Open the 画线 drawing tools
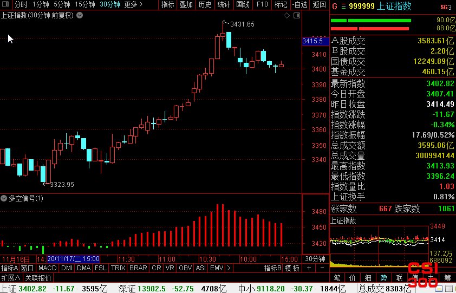The height and width of the screenshot is (293, 456). click(x=243, y=4)
